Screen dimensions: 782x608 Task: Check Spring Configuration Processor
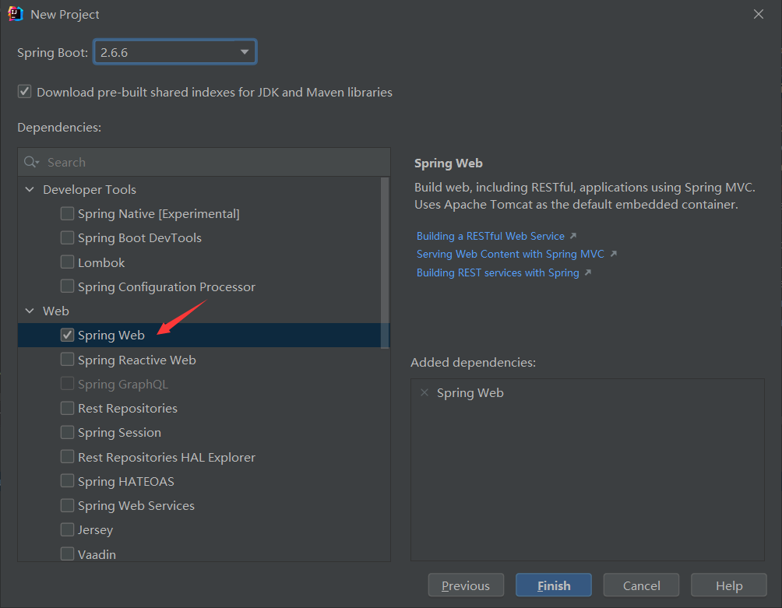point(67,286)
